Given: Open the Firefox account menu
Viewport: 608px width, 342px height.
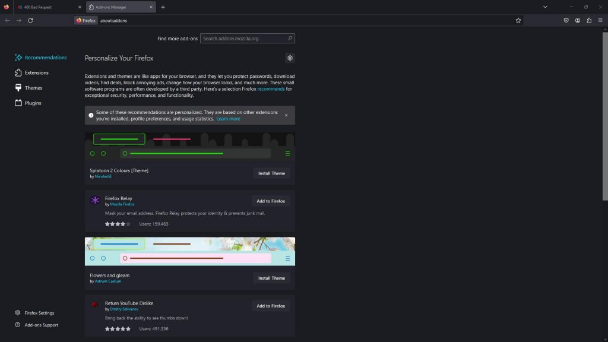Looking at the screenshot, I should (x=577, y=20).
